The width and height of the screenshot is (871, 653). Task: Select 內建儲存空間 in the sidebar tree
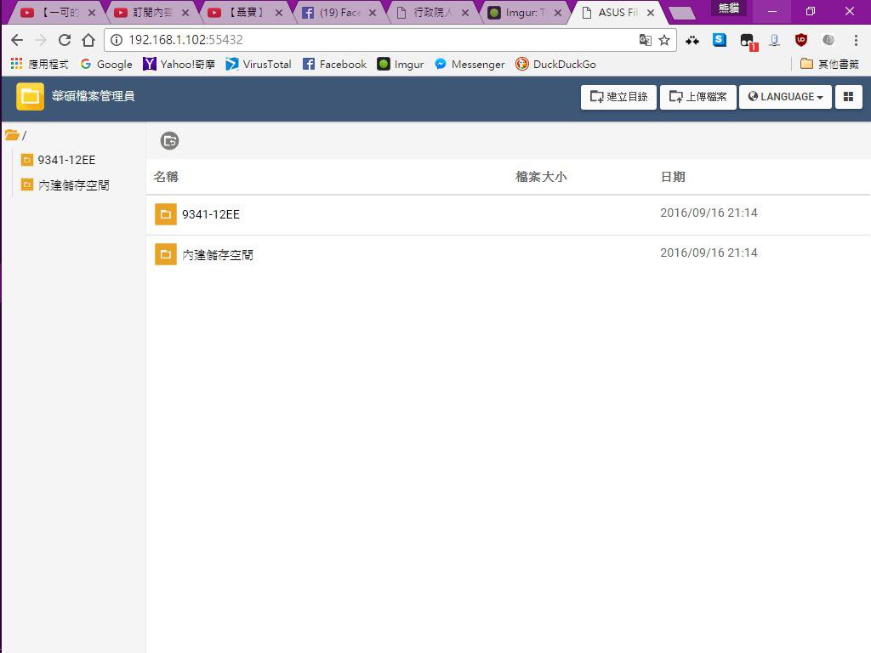73,185
